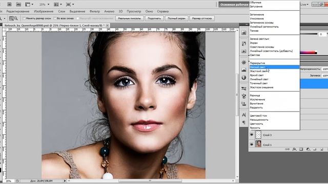Expand the collapsed icon dock panels
This screenshot has width=328, height=184.
pos(247,25)
